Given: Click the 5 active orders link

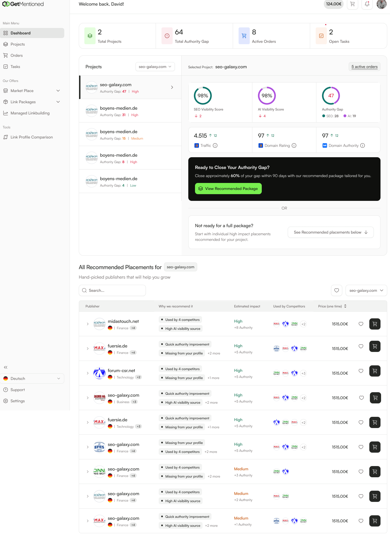Looking at the screenshot, I should tap(364, 67).
